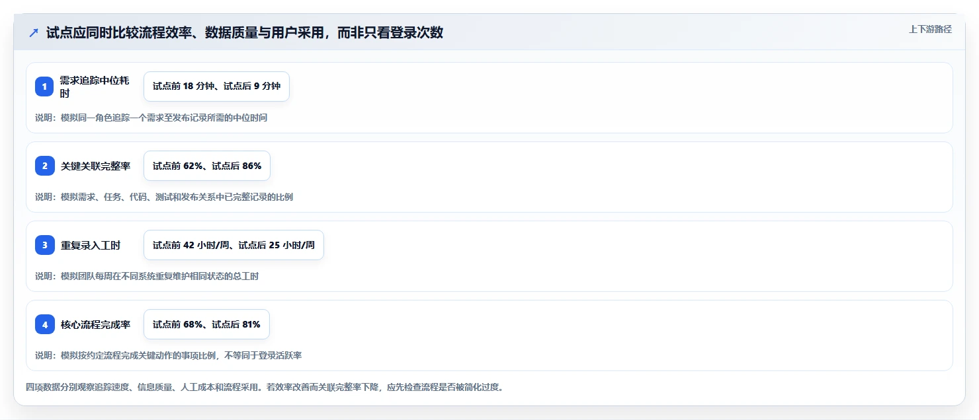The width and height of the screenshot is (979, 420).
Task: Click the number 3 badge
Action: (x=44, y=245)
